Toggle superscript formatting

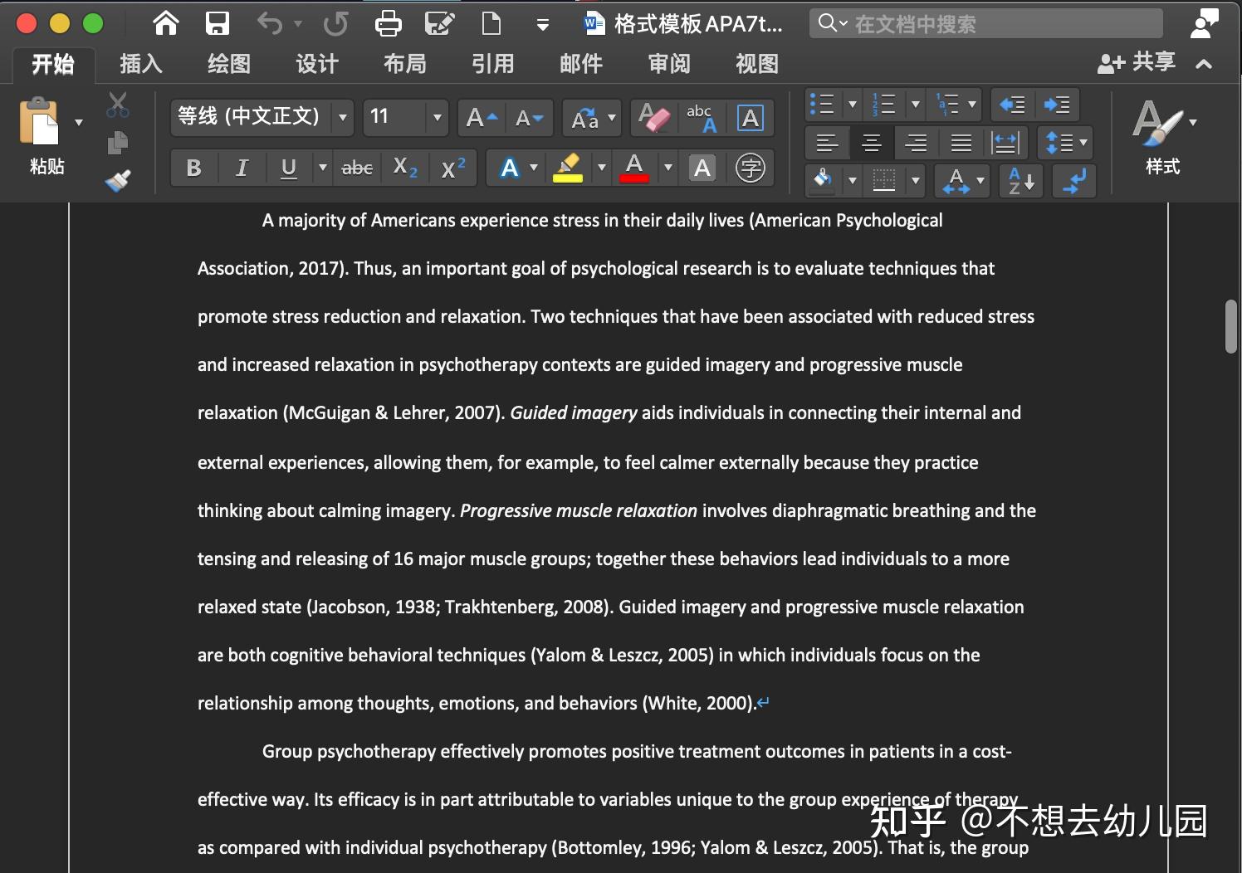453,168
